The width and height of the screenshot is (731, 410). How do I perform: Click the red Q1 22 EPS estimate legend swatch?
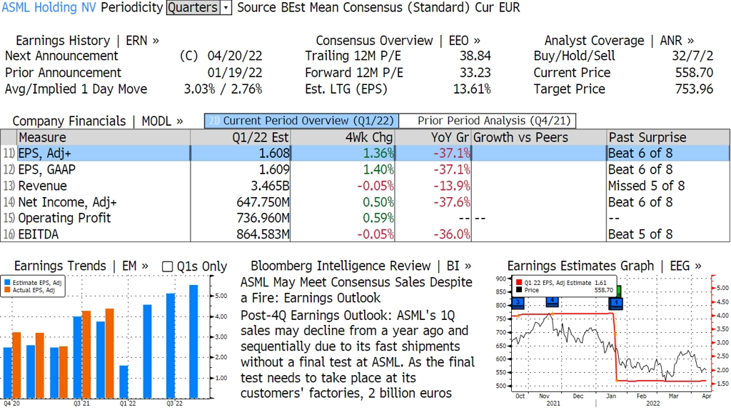point(519,283)
